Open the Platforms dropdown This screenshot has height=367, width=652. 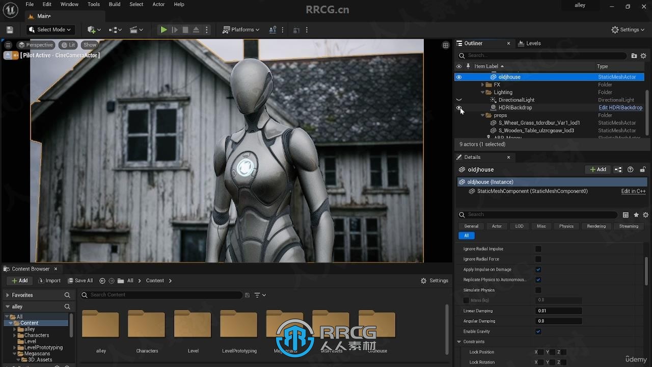pyautogui.click(x=241, y=30)
